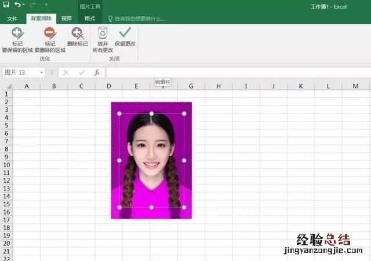Click Keep Changes checkmark icon
This screenshot has height=261, width=371.
(x=125, y=34)
